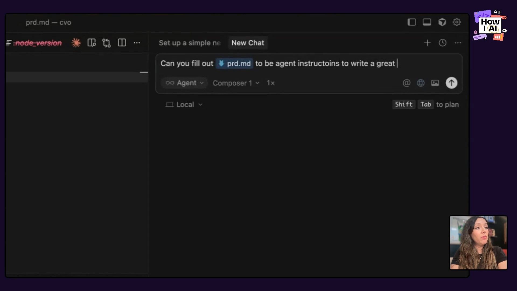
Task: Open the Cursor cube icon in title bar
Action: click(x=442, y=22)
